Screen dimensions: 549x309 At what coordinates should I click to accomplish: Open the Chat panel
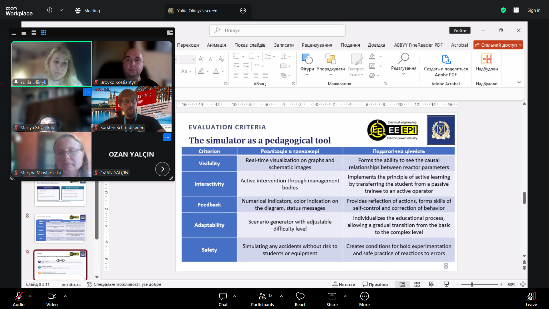[223, 299]
